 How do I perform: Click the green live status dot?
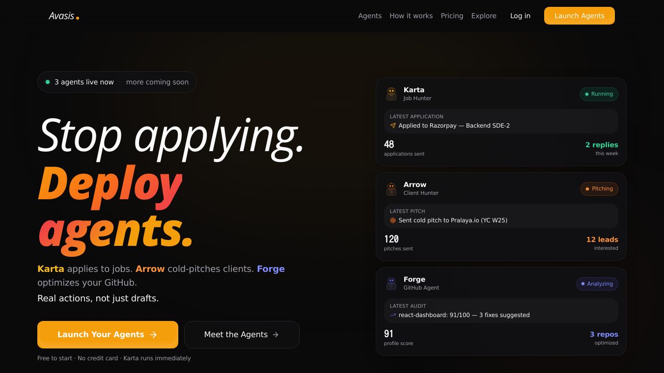point(48,82)
